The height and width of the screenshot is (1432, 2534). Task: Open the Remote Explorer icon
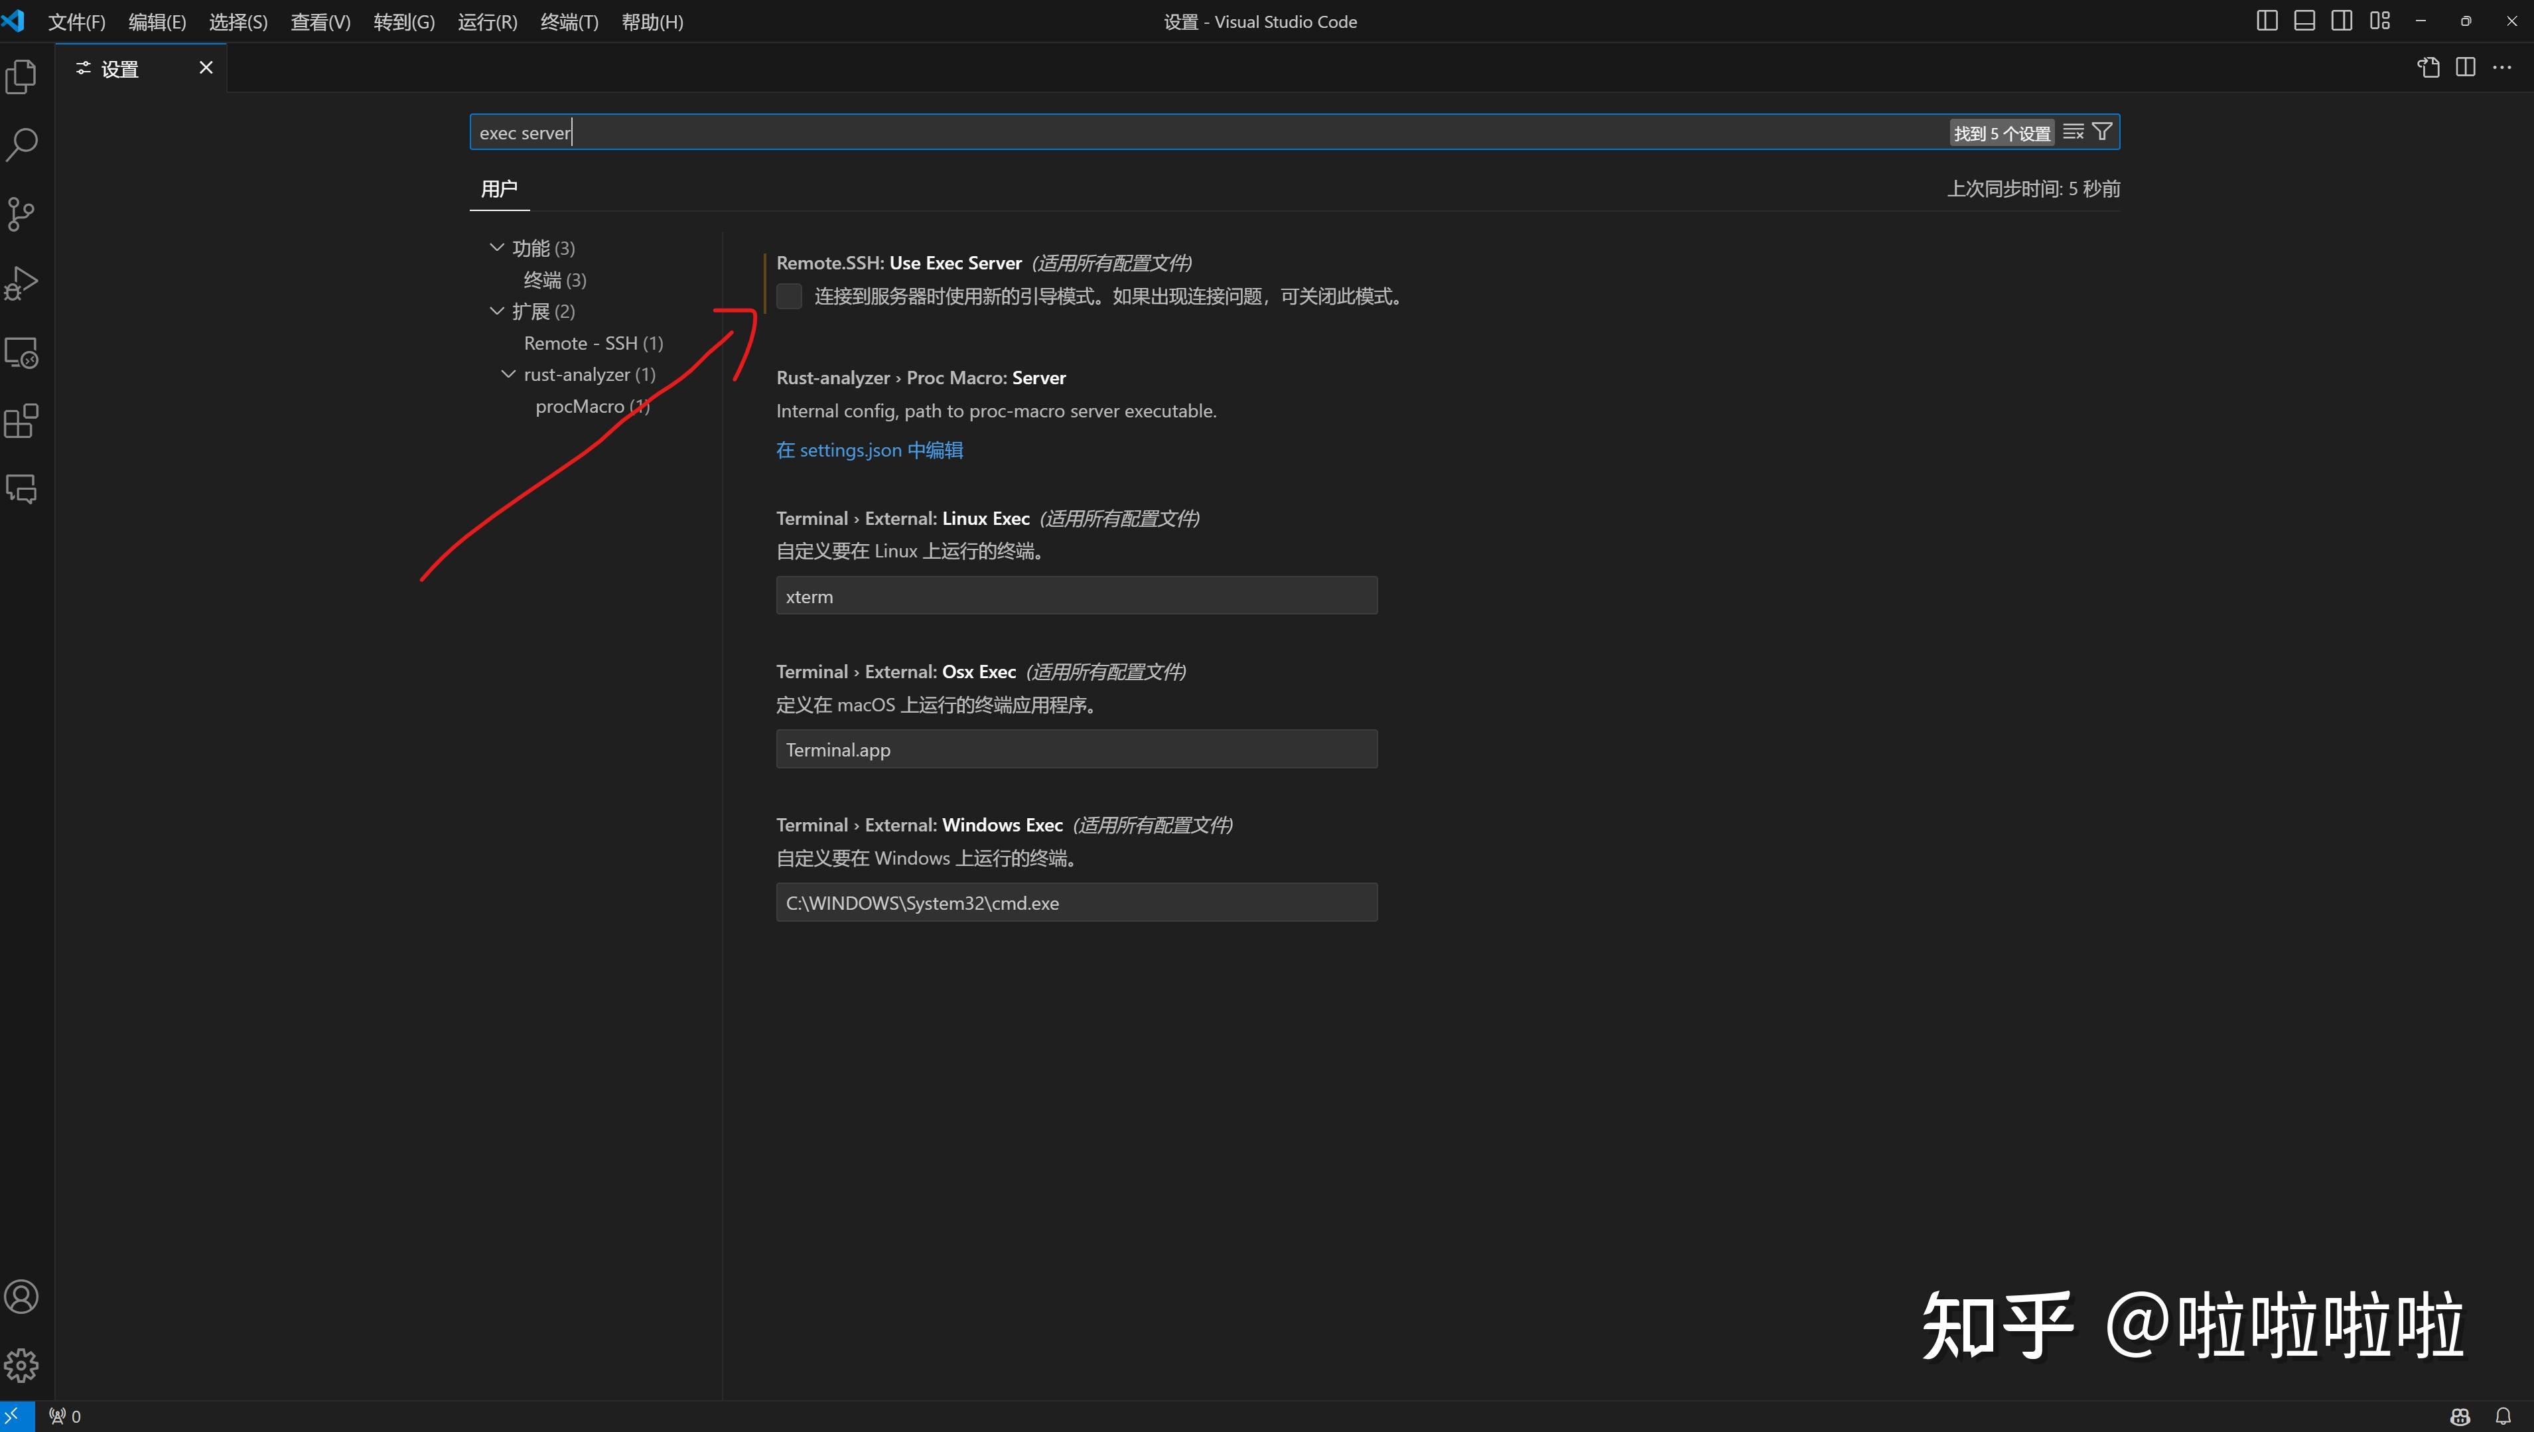coord(22,351)
